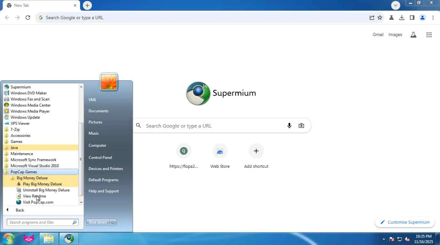The image size is (440, 245).
Task: Start Windows Media Center
Action: coord(41,105)
